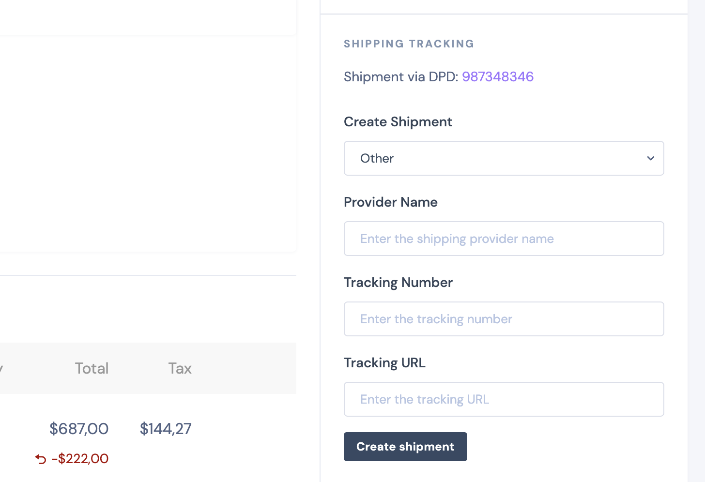Click the Total column header

pyautogui.click(x=92, y=368)
